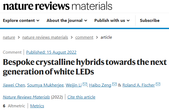This screenshot has height=110, width=169.
Task: Click Cite this article
Action: [x=81, y=97]
